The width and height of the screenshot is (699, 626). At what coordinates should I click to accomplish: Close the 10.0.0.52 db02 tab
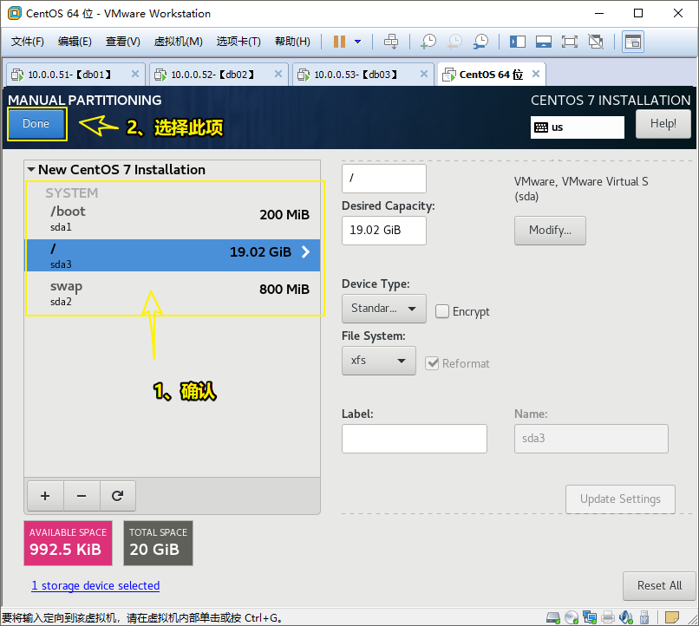coord(278,74)
